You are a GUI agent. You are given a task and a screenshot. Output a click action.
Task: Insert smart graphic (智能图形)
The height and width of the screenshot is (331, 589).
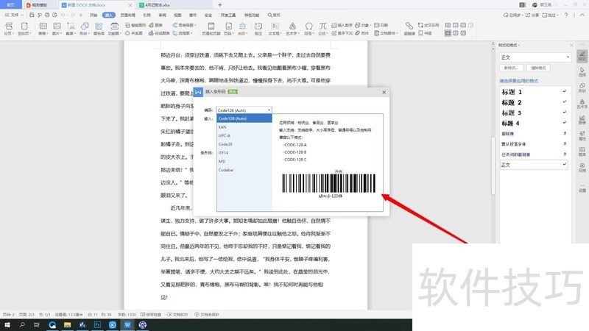pos(135,25)
